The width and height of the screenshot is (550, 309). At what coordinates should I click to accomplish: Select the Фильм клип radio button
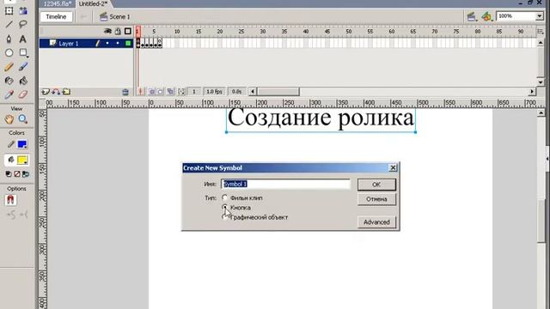(224, 197)
